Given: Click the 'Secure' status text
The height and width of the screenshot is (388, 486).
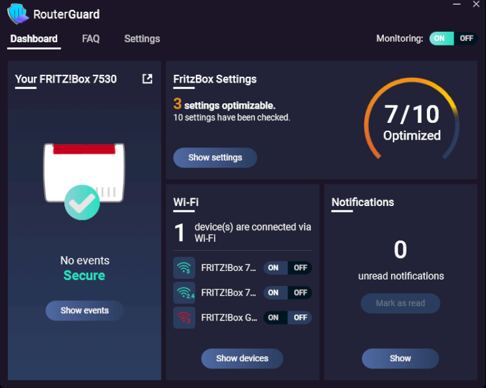Looking at the screenshot, I should coord(85,276).
